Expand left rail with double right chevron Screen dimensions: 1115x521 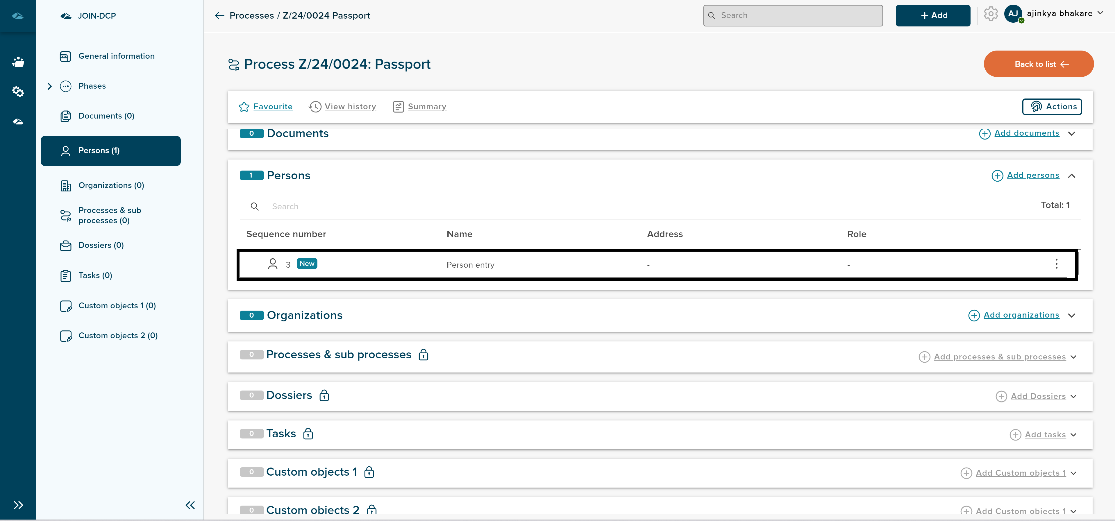pyautogui.click(x=18, y=505)
